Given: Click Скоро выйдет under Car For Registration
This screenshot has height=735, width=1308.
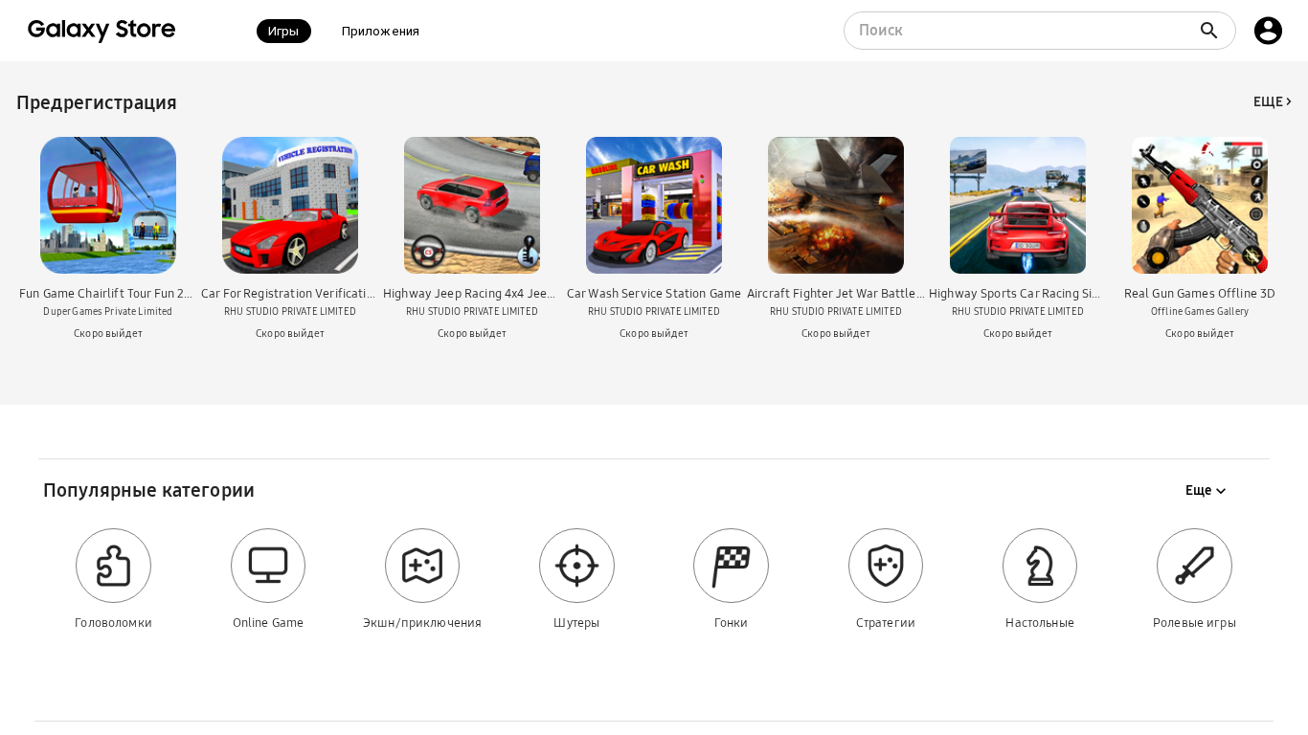Looking at the screenshot, I should (290, 334).
